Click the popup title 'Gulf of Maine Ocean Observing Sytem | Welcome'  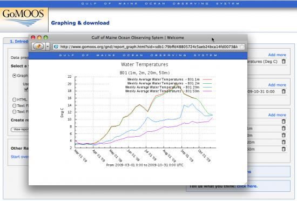coord(138,37)
